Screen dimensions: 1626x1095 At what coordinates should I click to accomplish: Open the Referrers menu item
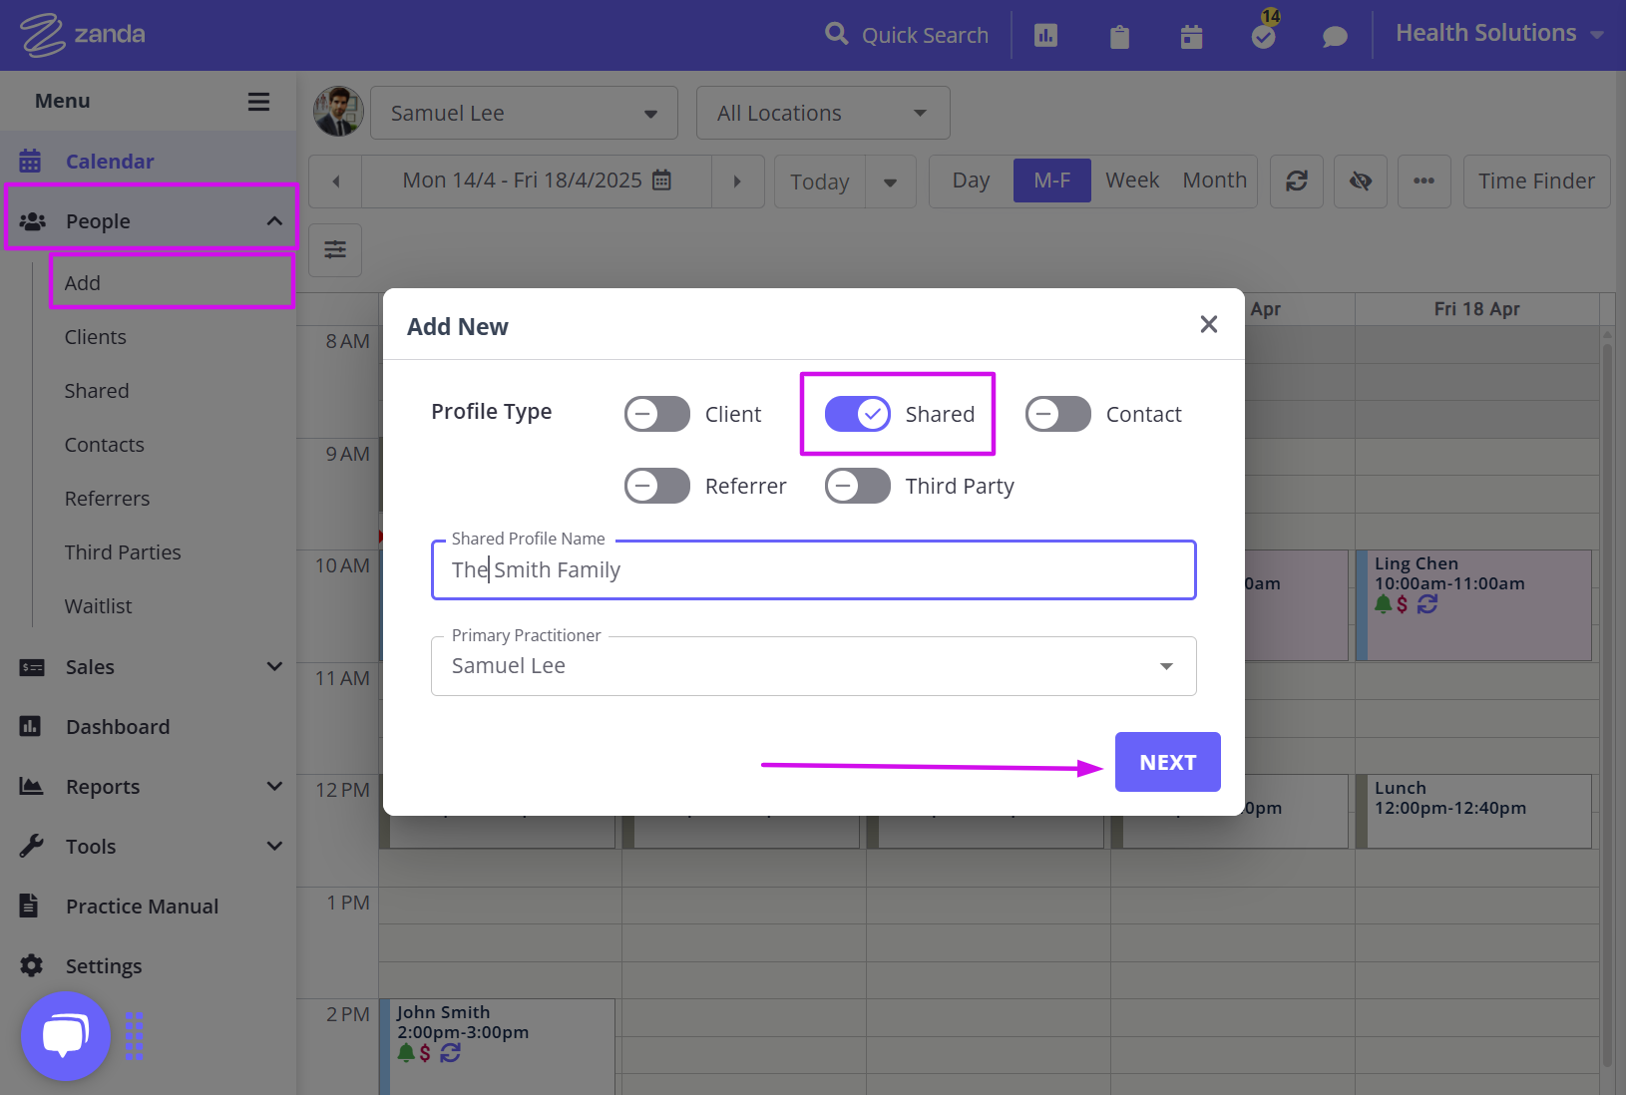[107, 498]
